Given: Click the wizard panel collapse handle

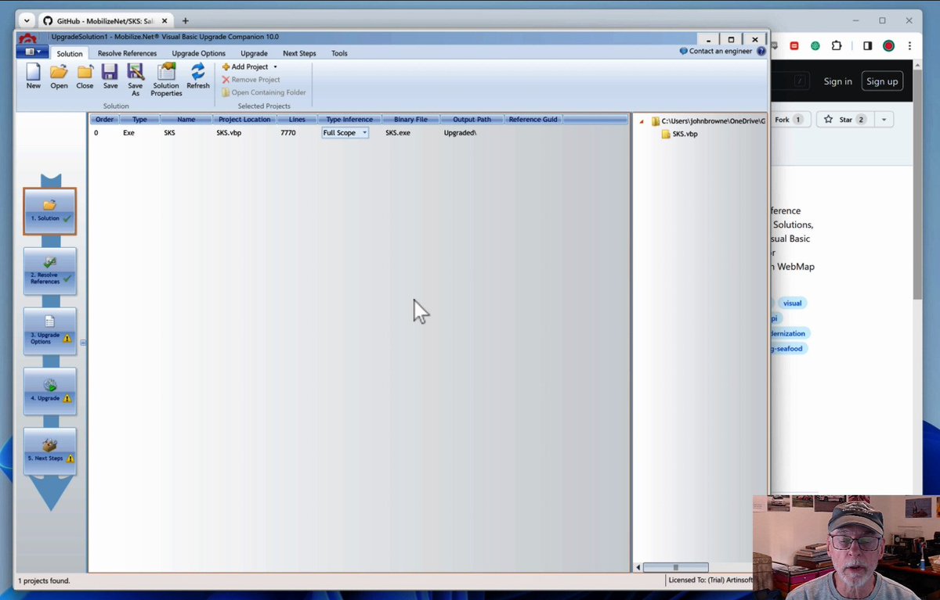Looking at the screenshot, I should click(83, 342).
